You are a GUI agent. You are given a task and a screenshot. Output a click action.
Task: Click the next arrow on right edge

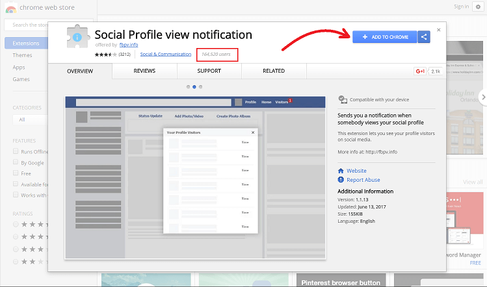pyautogui.click(x=482, y=97)
